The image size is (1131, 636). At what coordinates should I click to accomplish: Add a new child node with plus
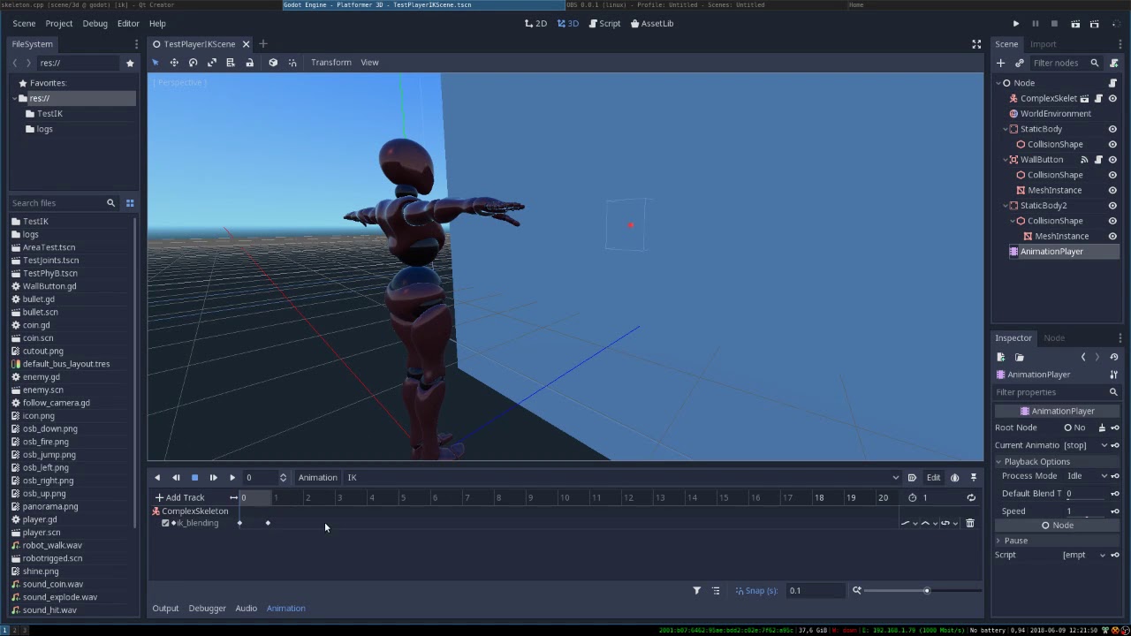click(1000, 63)
